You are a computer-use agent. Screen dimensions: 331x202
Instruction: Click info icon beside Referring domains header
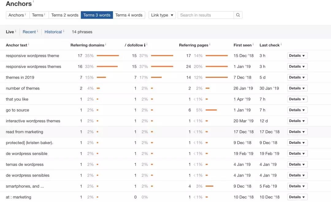pyautogui.click(x=106, y=44)
